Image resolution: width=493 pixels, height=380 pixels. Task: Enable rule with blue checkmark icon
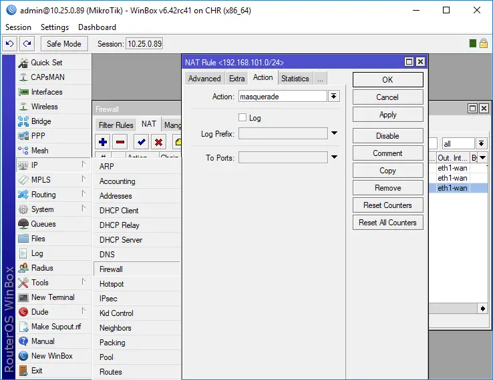141,142
